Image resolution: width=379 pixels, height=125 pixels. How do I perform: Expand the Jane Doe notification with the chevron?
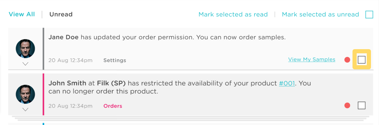click(25, 64)
